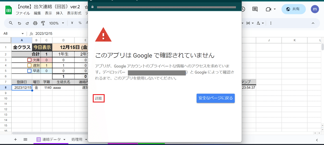
Task: Select cell A8 with 2023/12/15
Action: click(22, 87)
